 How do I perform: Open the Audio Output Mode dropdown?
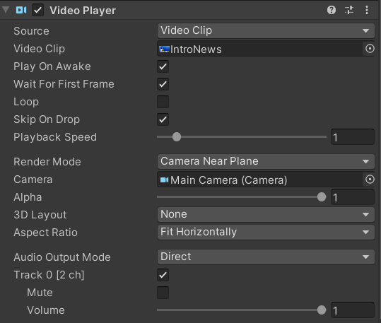coord(266,257)
